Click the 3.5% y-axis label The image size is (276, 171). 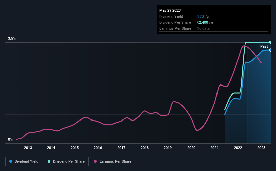[x=12, y=39]
